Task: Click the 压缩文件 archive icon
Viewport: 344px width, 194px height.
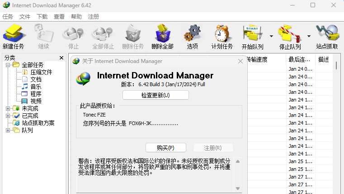Action: click(x=25, y=72)
